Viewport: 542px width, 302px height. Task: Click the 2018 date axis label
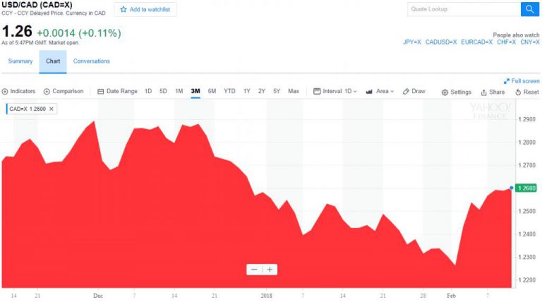point(267,296)
